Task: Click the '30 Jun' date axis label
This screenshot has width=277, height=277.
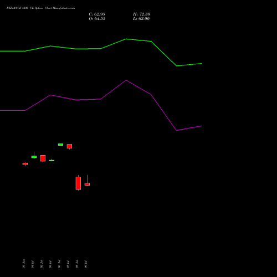Action: [24, 264]
